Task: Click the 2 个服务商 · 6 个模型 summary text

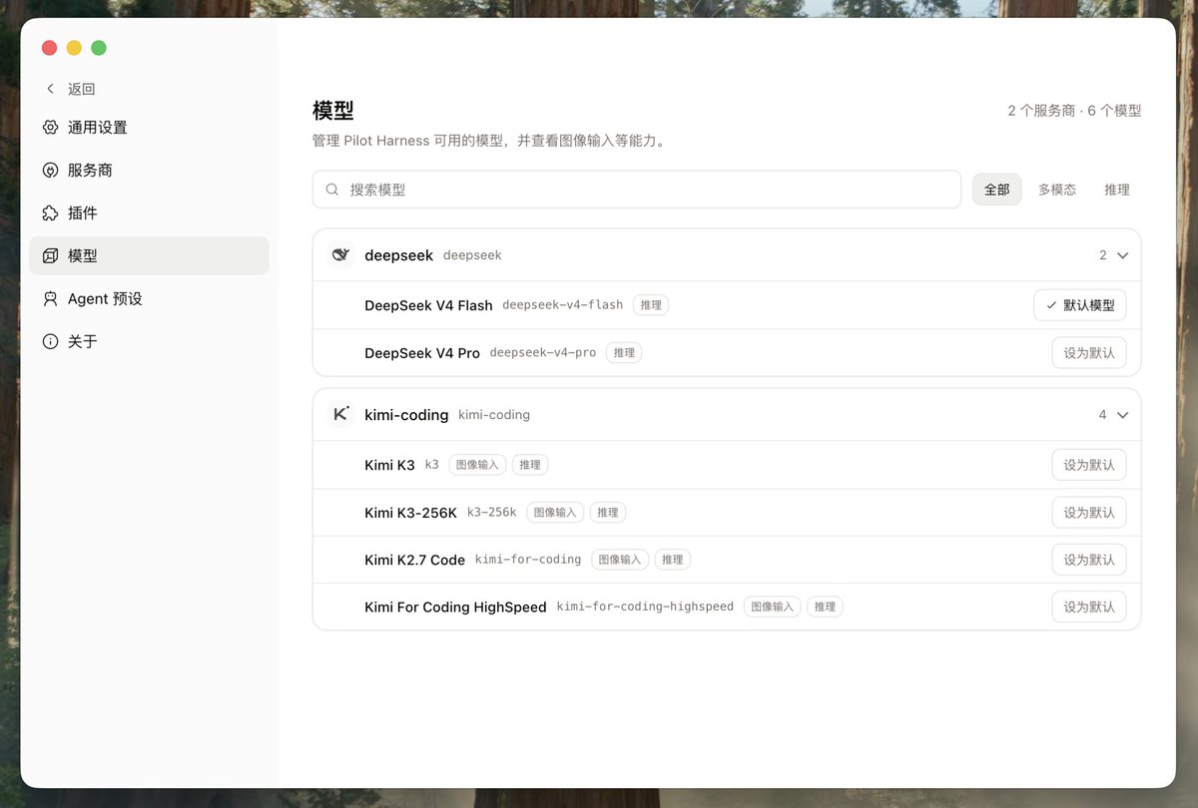Action: (1074, 111)
